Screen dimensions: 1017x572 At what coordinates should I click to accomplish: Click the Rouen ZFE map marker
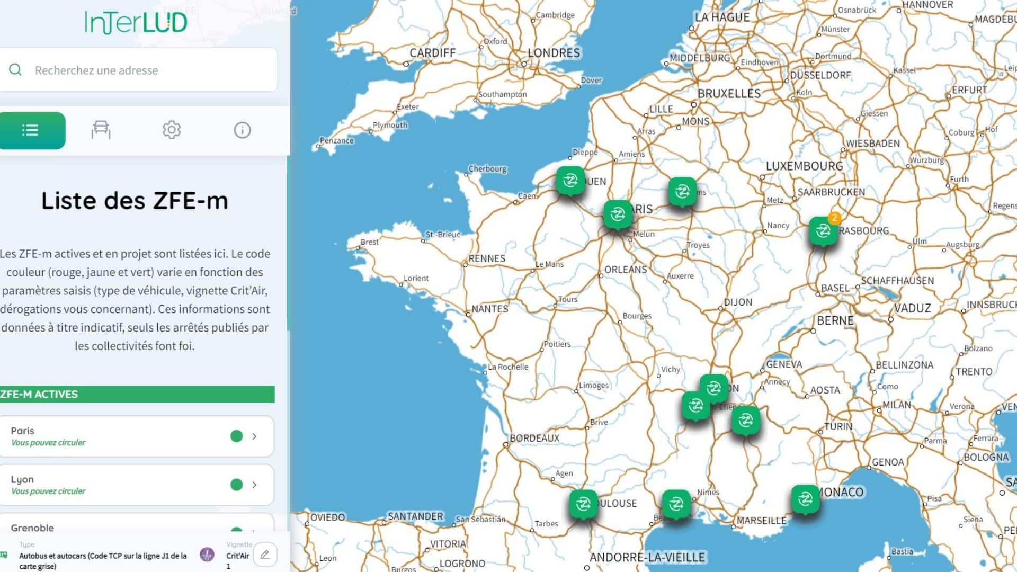tap(570, 181)
